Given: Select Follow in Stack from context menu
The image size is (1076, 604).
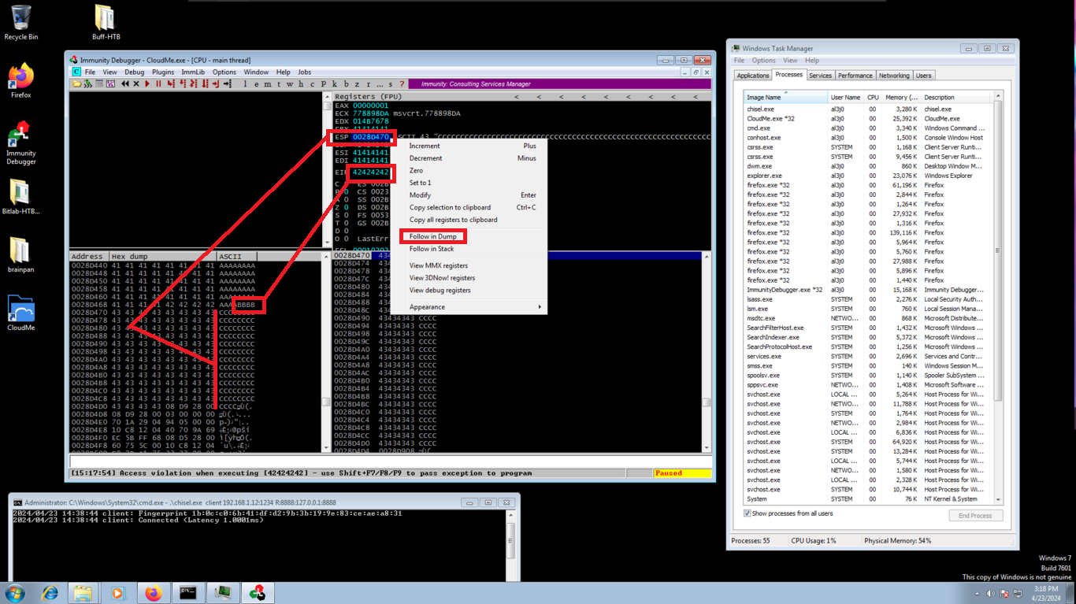Looking at the screenshot, I should click(432, 249).
